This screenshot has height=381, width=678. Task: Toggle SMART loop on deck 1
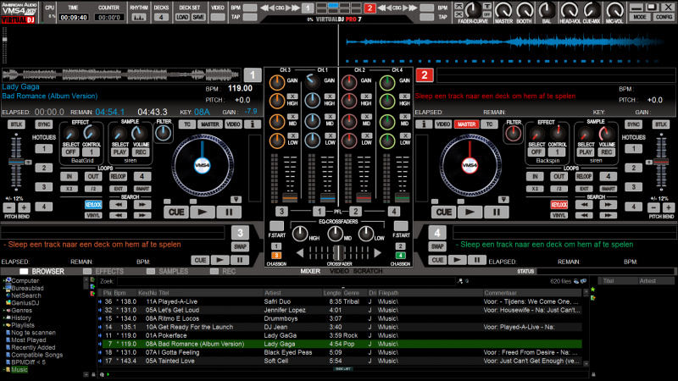[x=142, y=189]
